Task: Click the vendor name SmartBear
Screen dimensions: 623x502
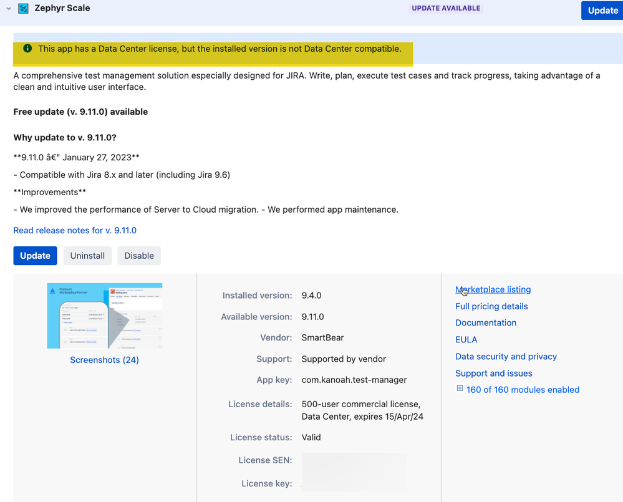Action: point(322,337)
